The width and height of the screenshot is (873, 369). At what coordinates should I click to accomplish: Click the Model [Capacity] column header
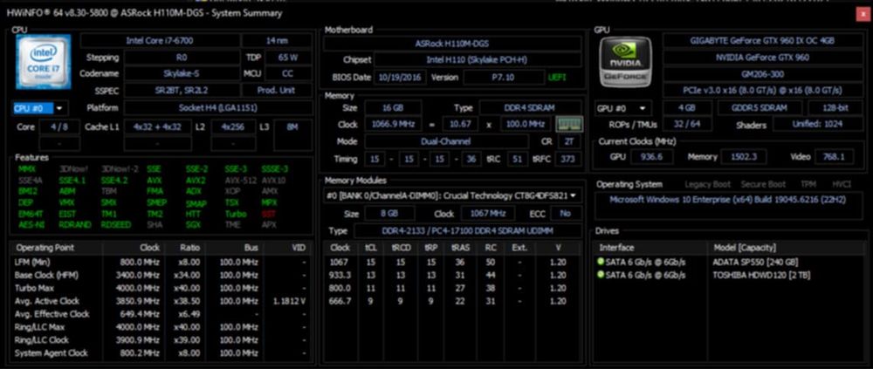click(x=786, y=248)
